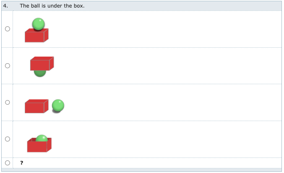Click the shadow under the ball beside box
This screenshot has height=173, width=284.
click(56, 112)
